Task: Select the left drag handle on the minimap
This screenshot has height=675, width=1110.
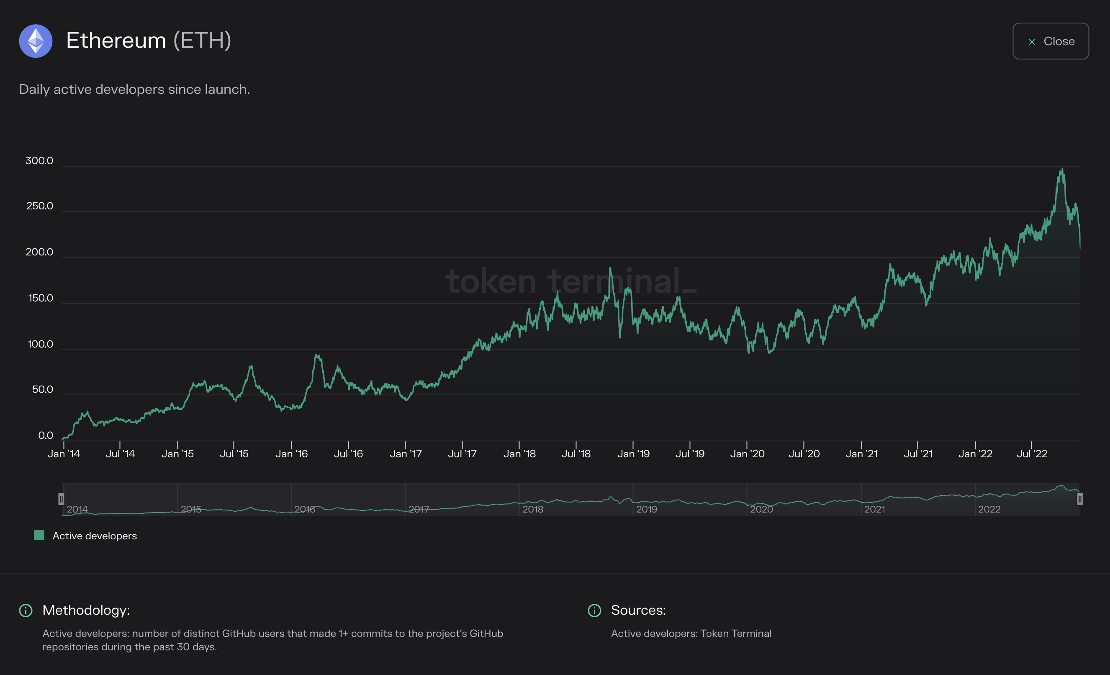Action: [x=61, y=499]
